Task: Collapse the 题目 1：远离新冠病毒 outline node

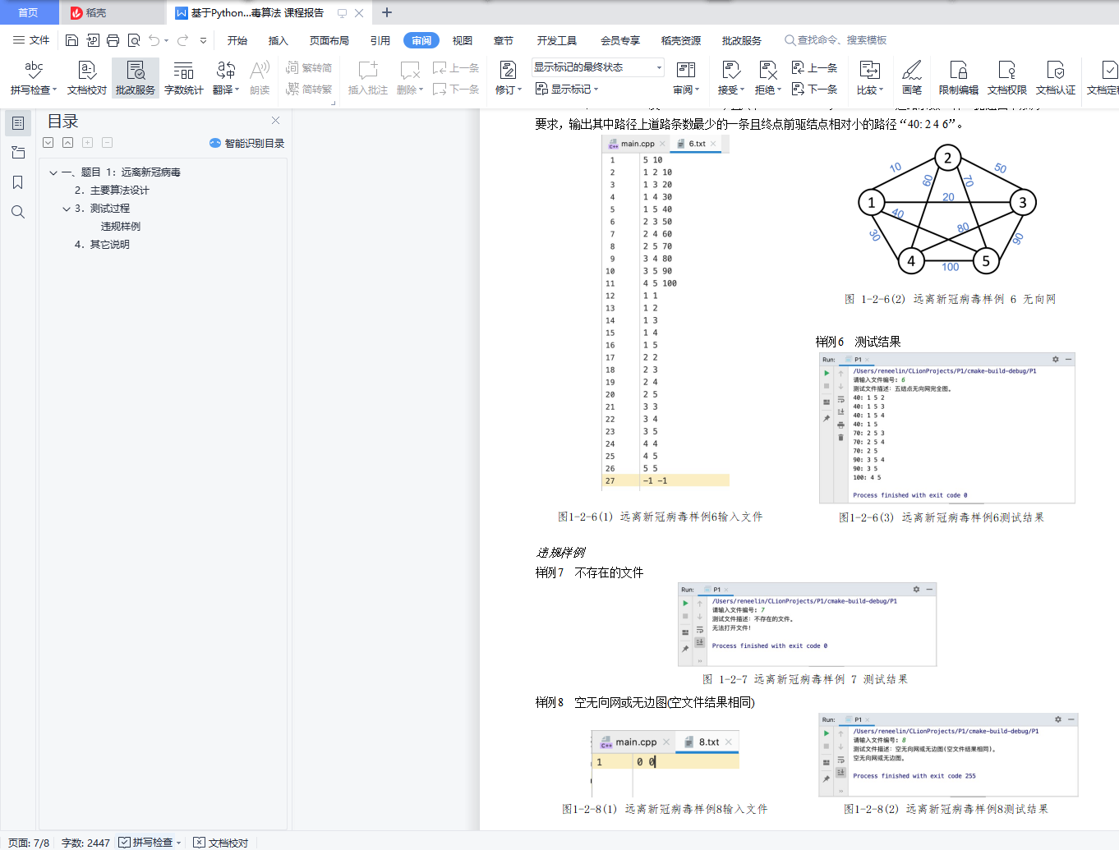Action: [53, 173]
